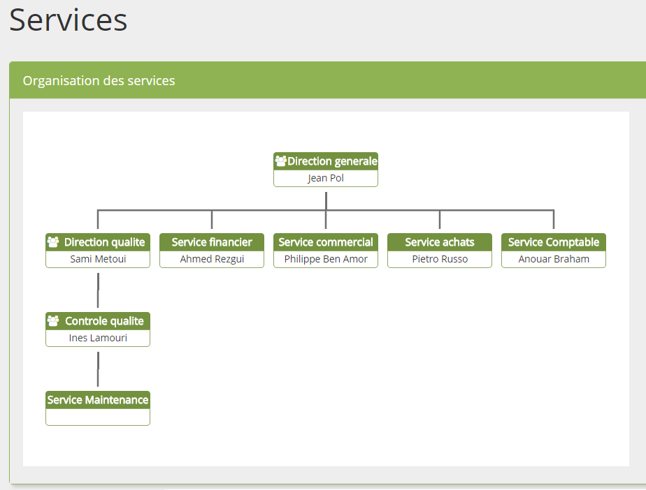
Task: Click the group icon on Direction qualite
Action: pos(52,242)
